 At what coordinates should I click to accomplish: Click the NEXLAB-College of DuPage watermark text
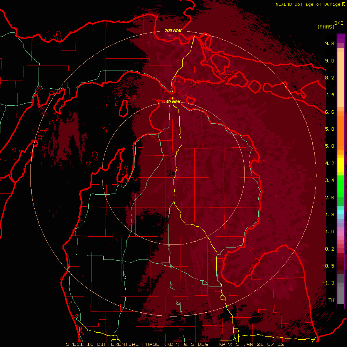point(308,4)
